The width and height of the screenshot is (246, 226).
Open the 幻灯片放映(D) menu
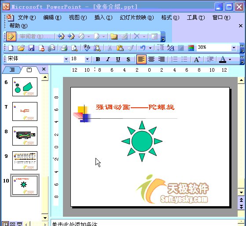click(137, 18)
